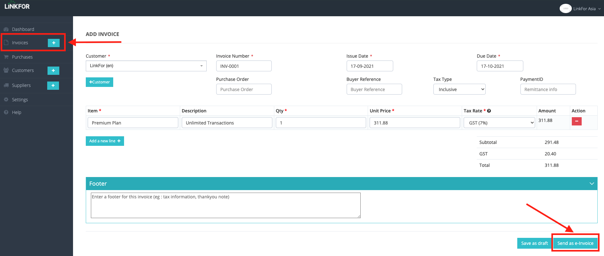Viewport: 604px width, 256px height.
Task: Click the LinkFor Asia account avatar
Action: [565, 9]
